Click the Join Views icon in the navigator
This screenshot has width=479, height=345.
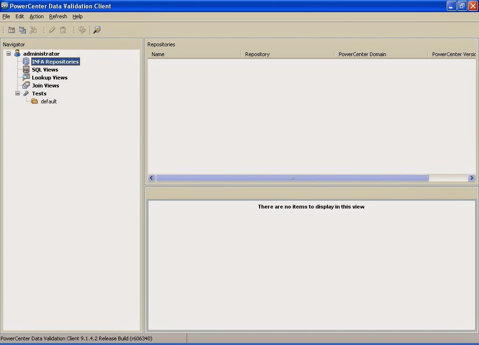tap(26, 85)
